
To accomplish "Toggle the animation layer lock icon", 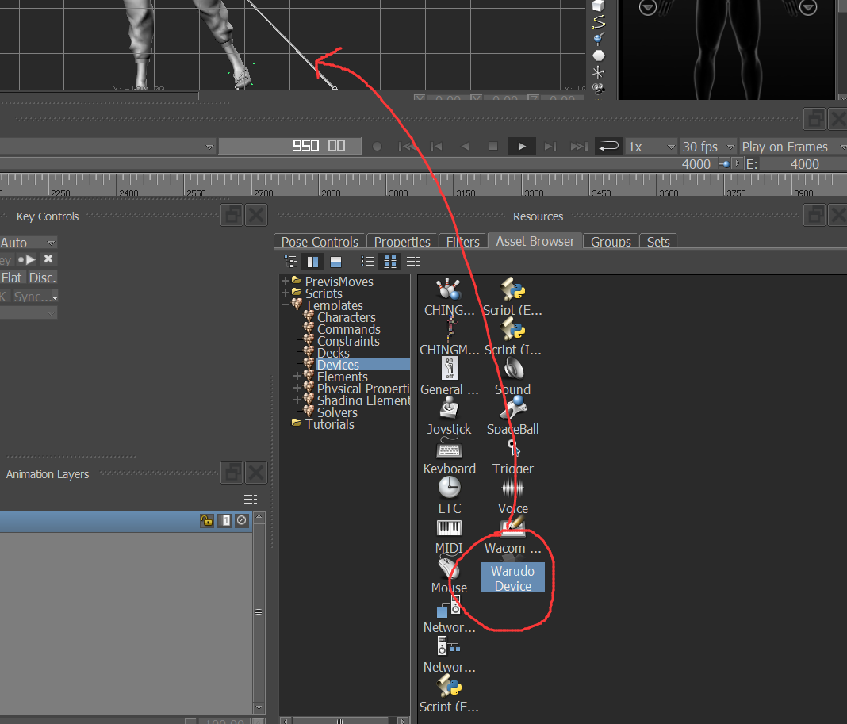I will tap(206, 521).
